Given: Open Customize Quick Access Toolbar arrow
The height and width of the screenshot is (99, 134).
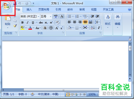Looking at the screenshot, I should 33,3.
